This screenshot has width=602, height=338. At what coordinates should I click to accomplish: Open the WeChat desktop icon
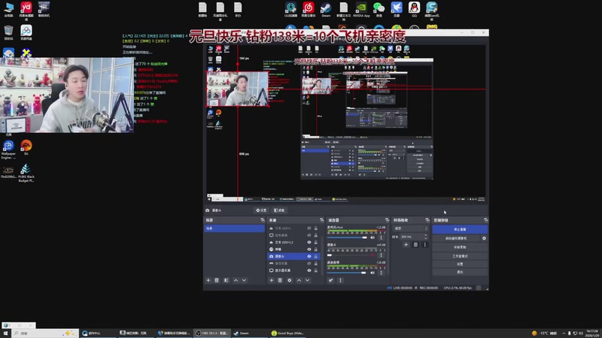pos(379,9)
